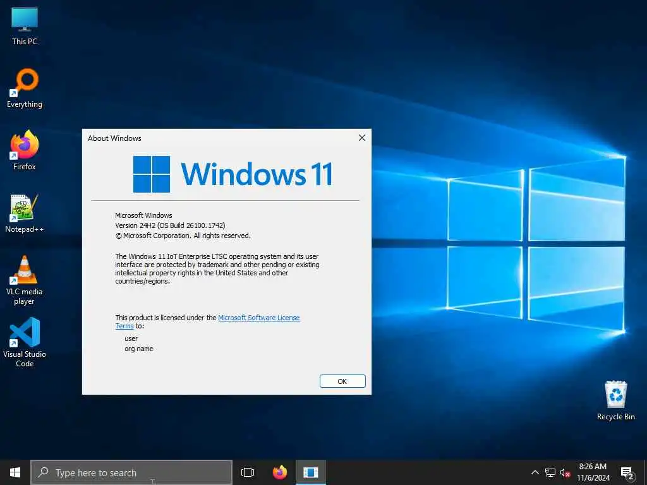This screenshot has height=485, width=647.
Task: Close the About Windows dialog
Action: 362,138
